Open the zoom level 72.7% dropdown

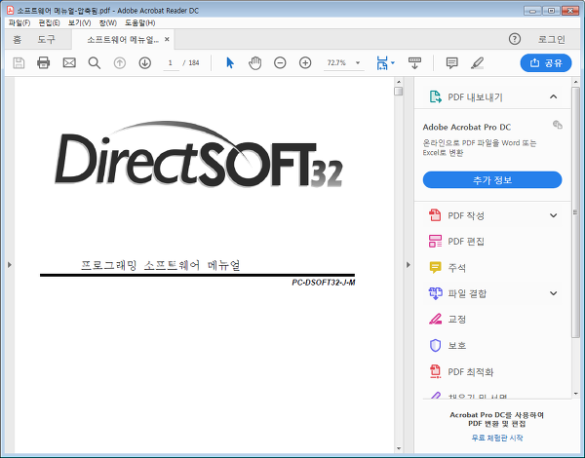(358, 62)
